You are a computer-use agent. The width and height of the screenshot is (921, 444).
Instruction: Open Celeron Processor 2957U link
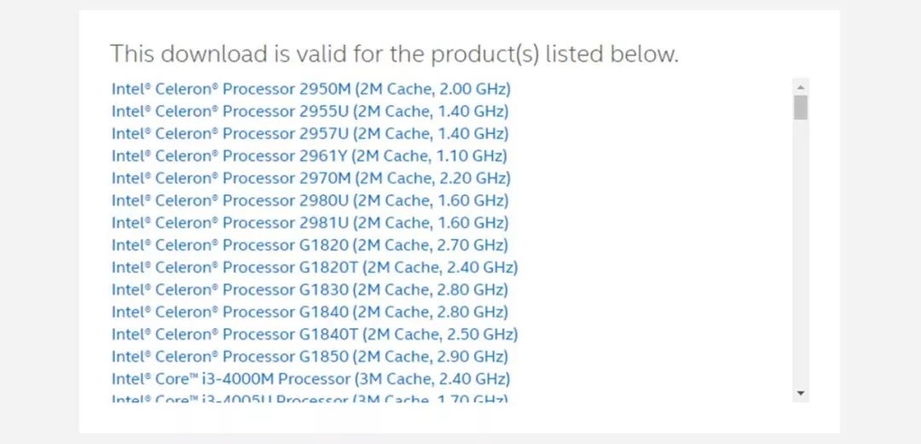[x=310, y=133]
